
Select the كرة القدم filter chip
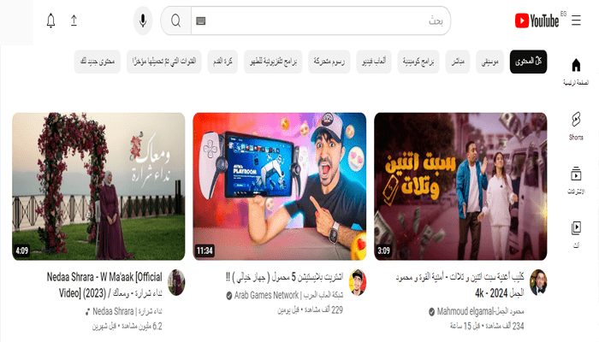click(x=222, y=62)
